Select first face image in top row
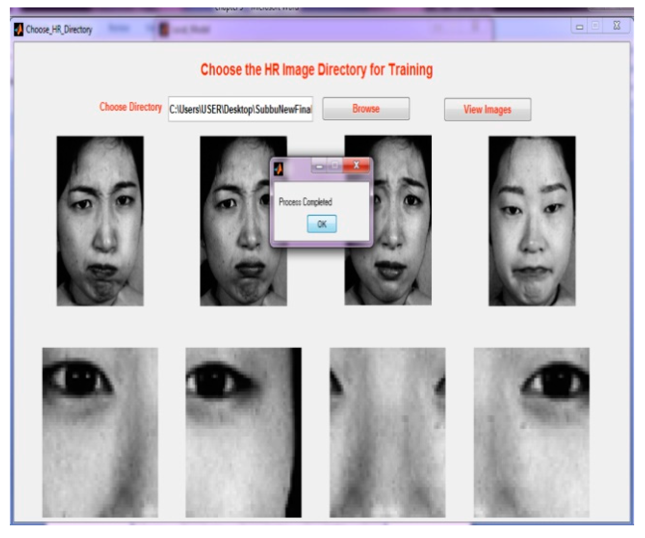The height and width of the screenshot is (538, 645). click(100, 221)
